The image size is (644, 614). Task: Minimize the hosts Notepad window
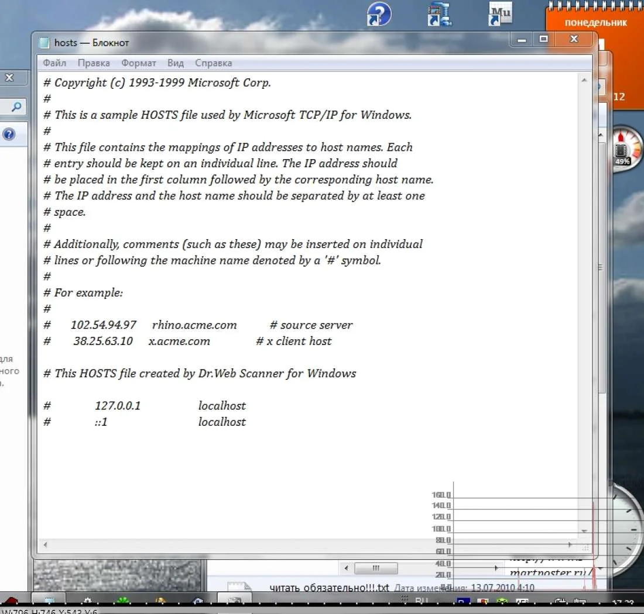(522, 39)
